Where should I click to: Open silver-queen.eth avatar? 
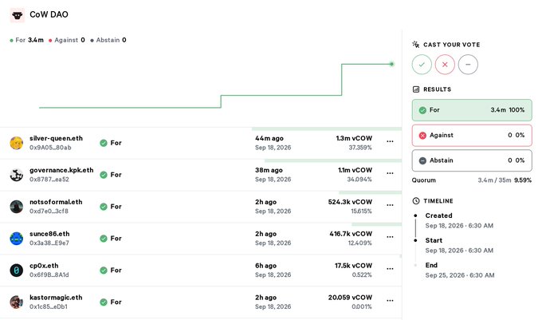pos(16,143)
